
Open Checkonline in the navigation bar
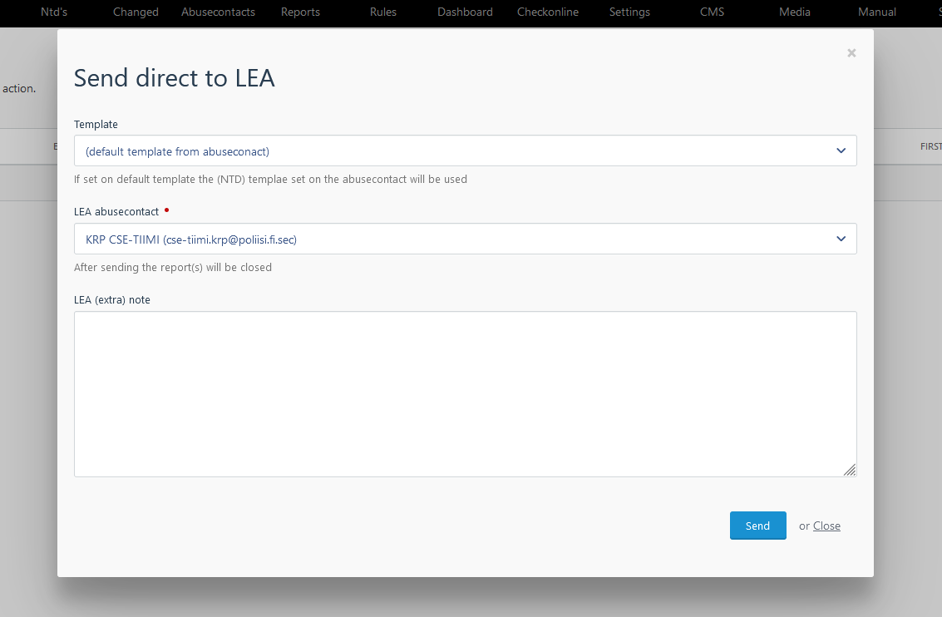(x=547, y=12)
